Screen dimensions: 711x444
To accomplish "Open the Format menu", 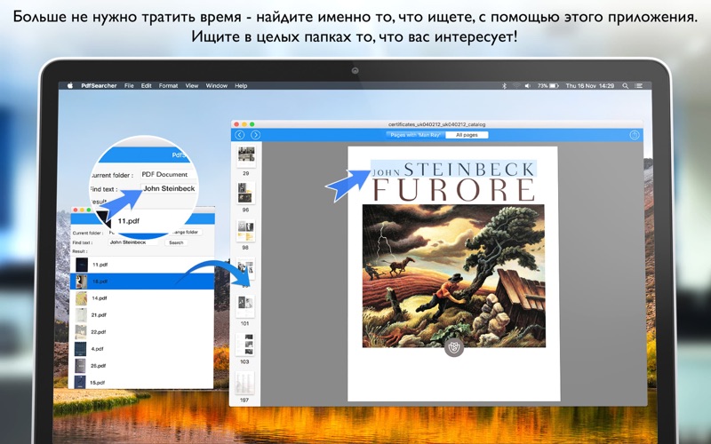I will pyautogui.click(x=168, y=85).
